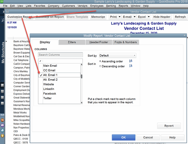Click the descending Z-A sort icon
The width and height of the screenshot is (188, 144).
(x=131, y=66)
